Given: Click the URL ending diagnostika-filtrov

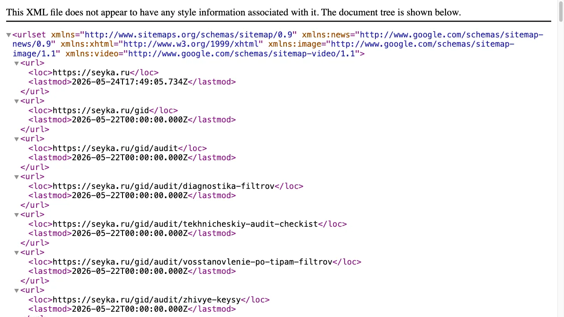Looking at the screenshot, I should point(163,186).
